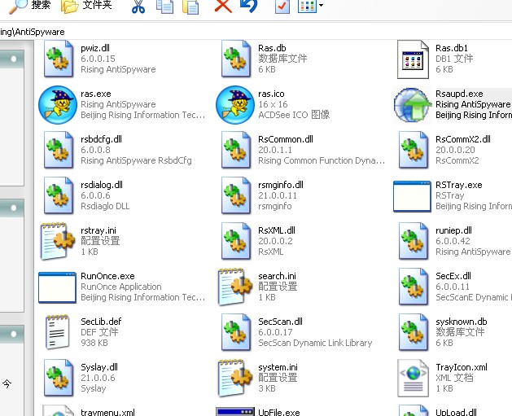This screenshot has width=512, height=416.
Task: Select the Syslay.dll file icon
Action: pos(58,378)
